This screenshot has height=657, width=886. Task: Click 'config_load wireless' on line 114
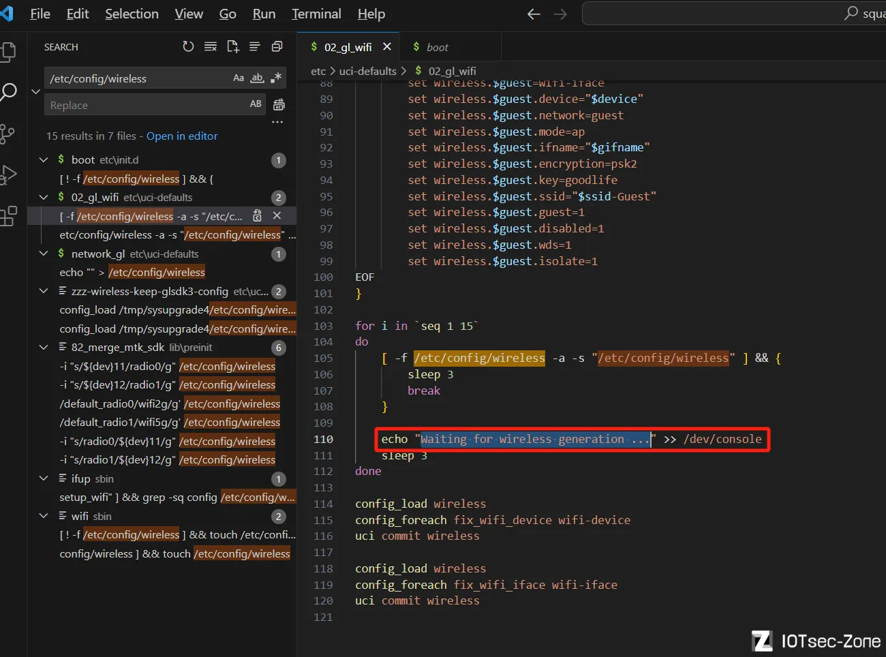point(421,504)
